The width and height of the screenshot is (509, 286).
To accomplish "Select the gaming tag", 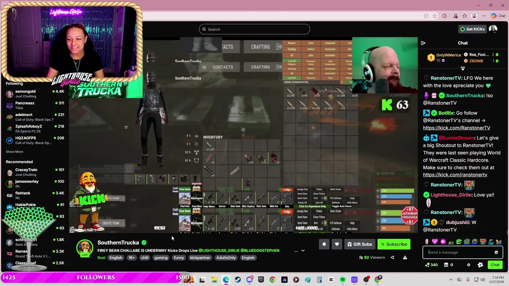I will [161, 258].
